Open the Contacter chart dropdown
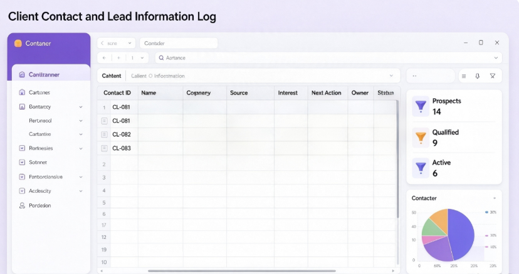This screenshot has width=519, height=274. [495, 198]
